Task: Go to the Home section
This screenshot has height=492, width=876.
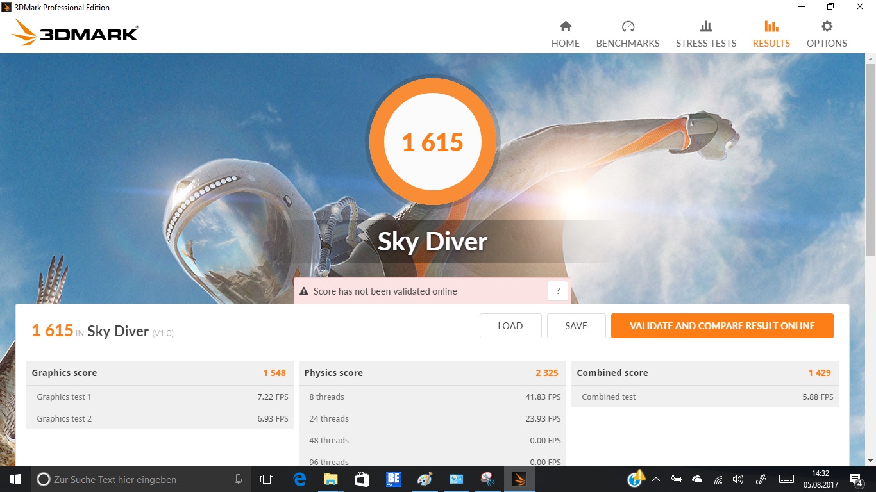Action: click(565, 34)
